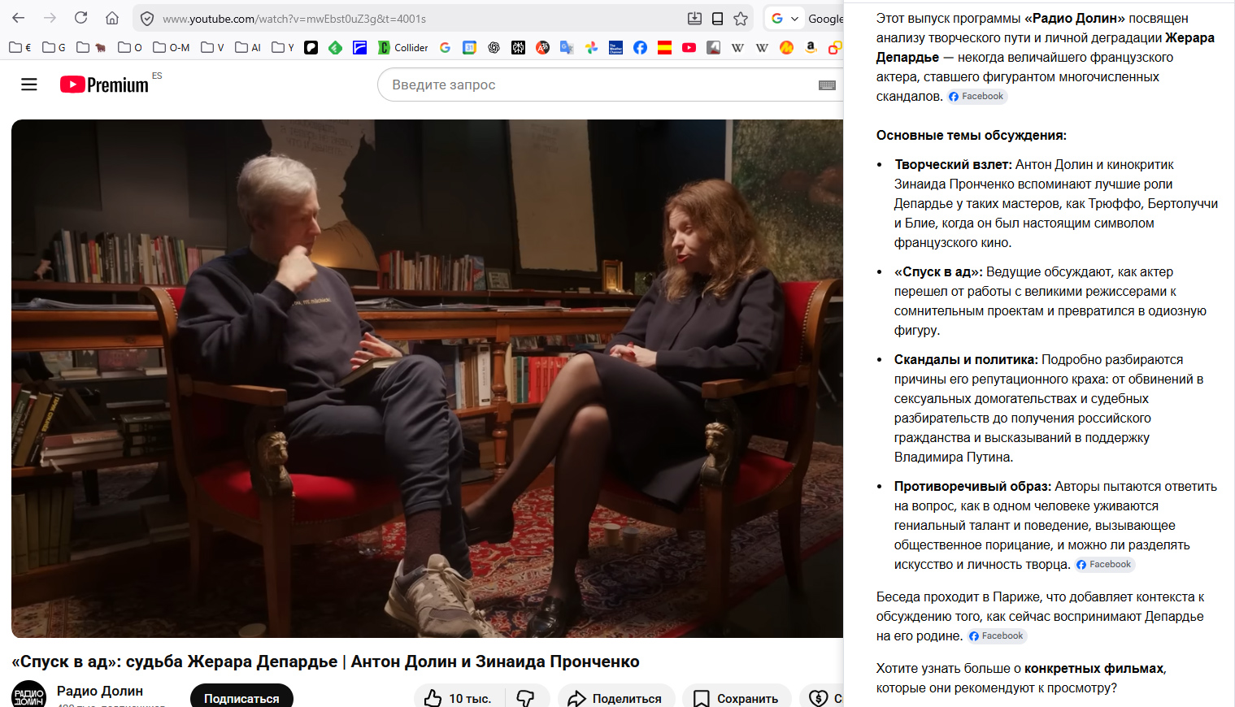This screenshot has height=707, width=1235.
Task: Open the € bookmarks folder
Action: (20, 47)
